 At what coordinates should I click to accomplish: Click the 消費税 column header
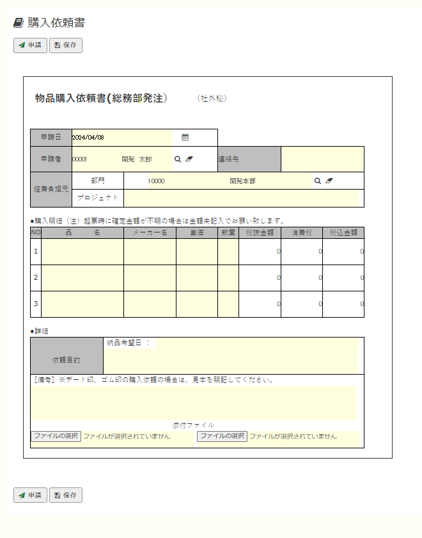coord(302,232)
